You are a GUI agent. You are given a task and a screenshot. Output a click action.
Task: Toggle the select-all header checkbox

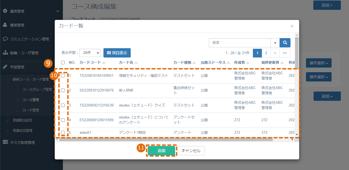pos(63,62)
